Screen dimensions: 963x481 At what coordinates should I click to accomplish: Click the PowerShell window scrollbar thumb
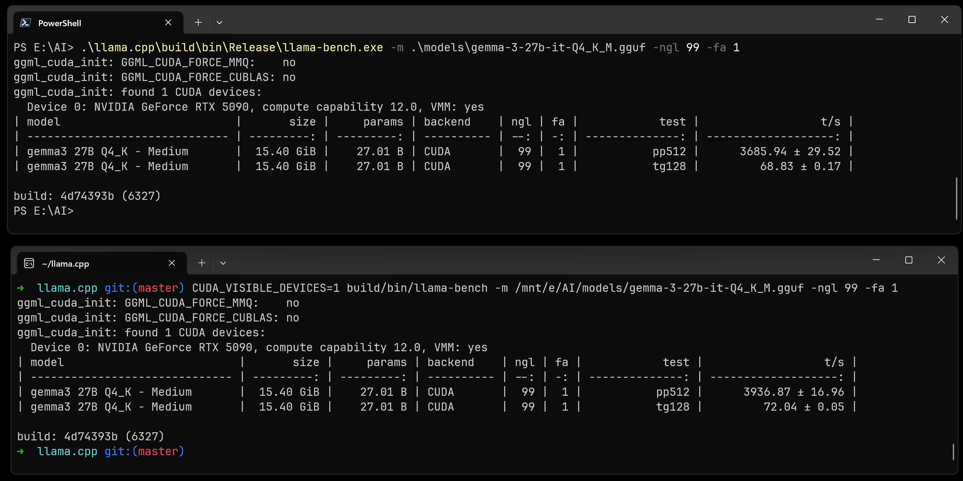point(956,199)
